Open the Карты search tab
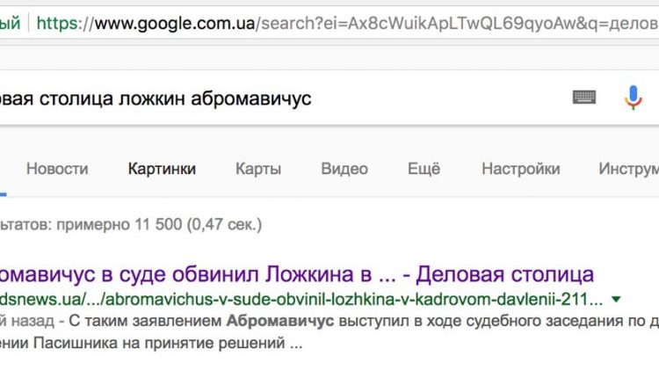This screenshot has height=378, width=659. tap(258, 169)
